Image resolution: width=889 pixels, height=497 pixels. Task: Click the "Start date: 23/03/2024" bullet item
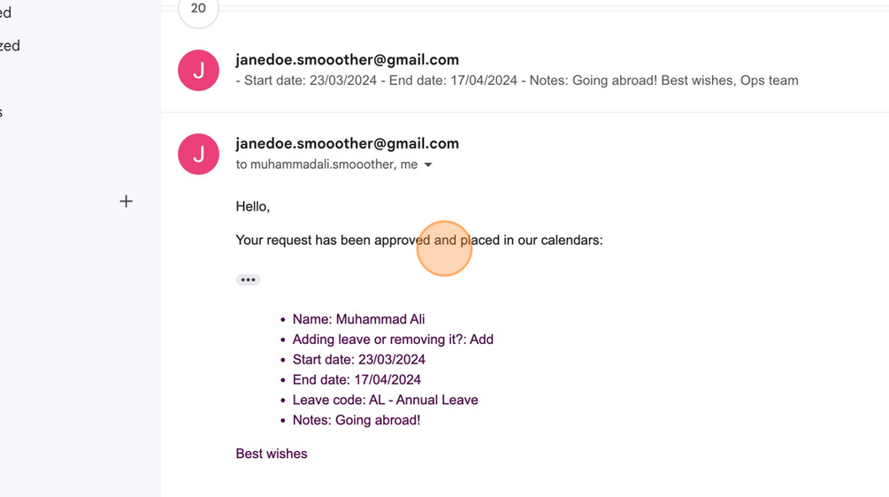(x=358, y=360)
